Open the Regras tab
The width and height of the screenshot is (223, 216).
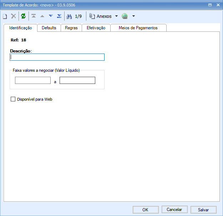click(71, 28)
